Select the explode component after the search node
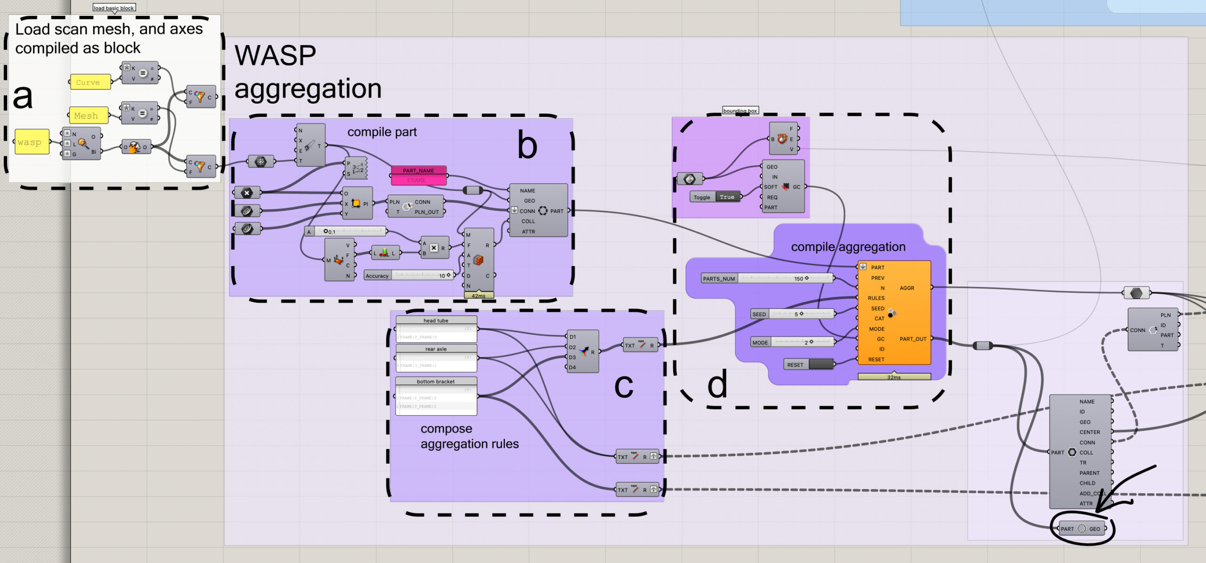 (x=136, y=147)
